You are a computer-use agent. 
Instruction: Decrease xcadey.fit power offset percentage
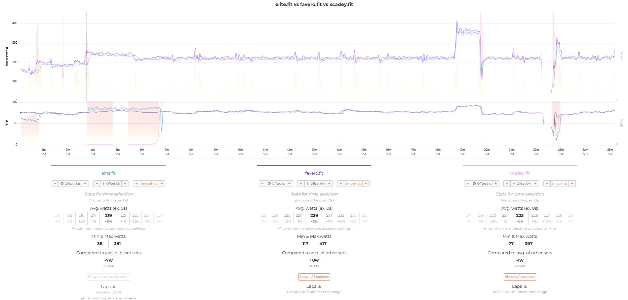[x=507, y=184]
